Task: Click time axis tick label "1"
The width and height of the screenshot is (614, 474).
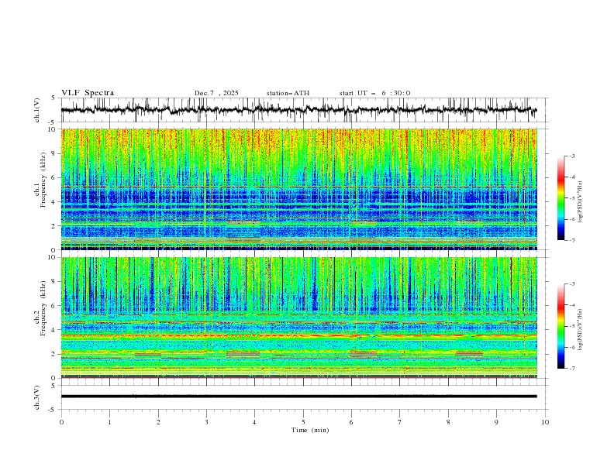Action: point(109,422)
